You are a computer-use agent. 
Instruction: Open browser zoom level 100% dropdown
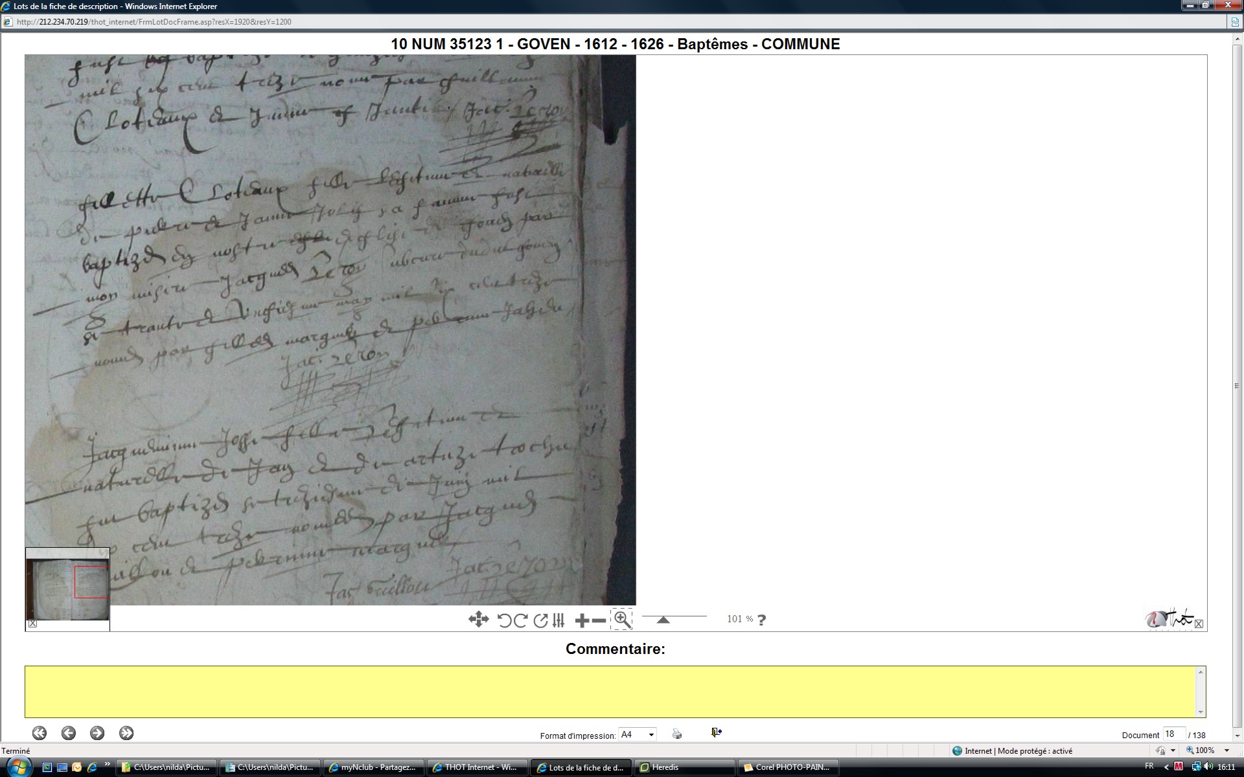[1227, 750]
